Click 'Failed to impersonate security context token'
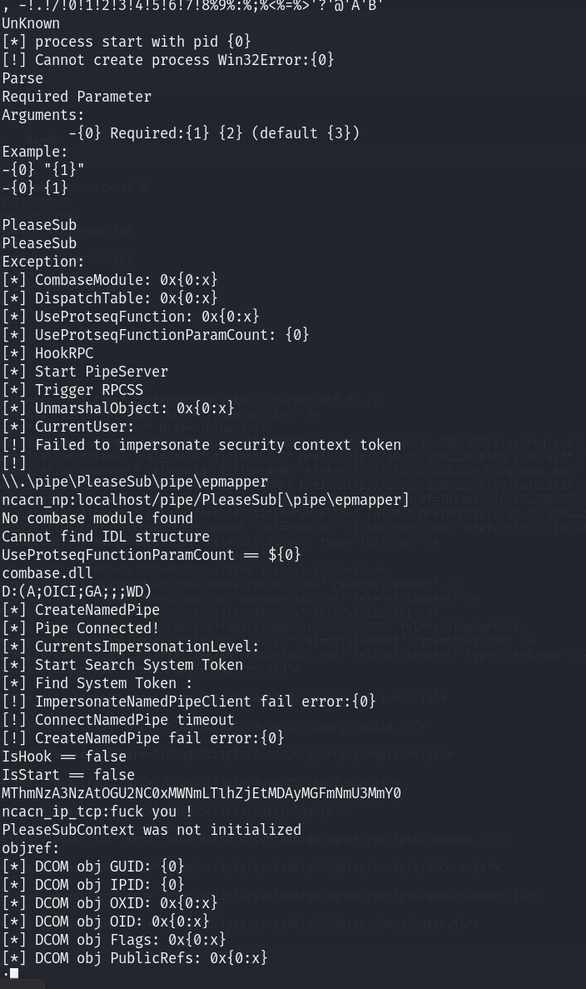586x989 pixels. 201,445
